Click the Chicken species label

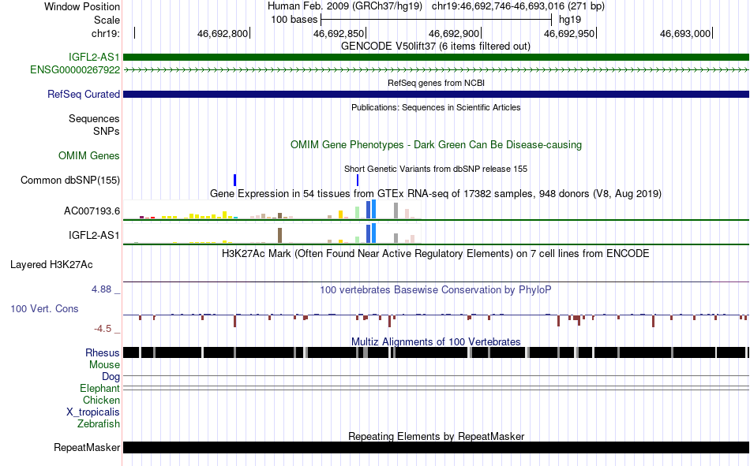click(101, 400)
